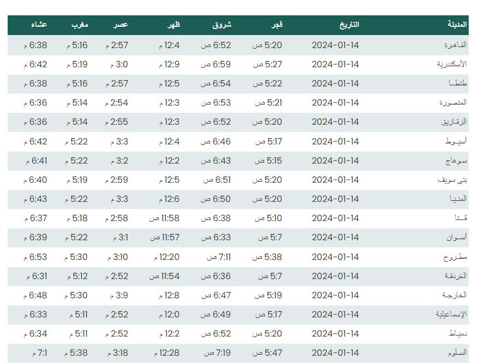The image size is (478, 364).
Task: Click the ظهر column header
Action: click(x=174, y=25)
